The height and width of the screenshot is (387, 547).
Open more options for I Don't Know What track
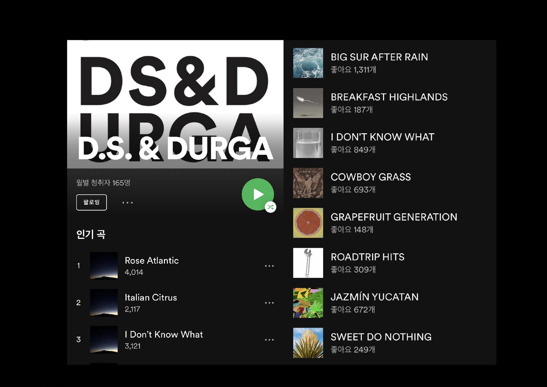click(x=269, y=340)
